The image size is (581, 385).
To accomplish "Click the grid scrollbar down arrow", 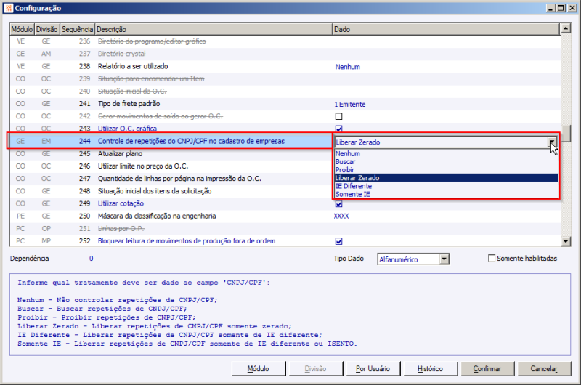I will click(x=566, y=242).
